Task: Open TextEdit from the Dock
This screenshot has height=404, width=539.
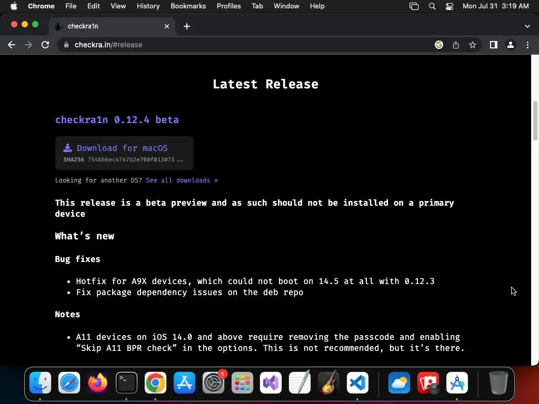Action: point(300,383)
